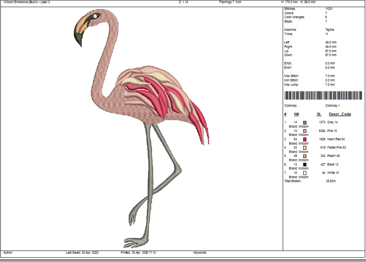
Task: Click the Black 13 thread swatch
Action: [x=305, y=164]
